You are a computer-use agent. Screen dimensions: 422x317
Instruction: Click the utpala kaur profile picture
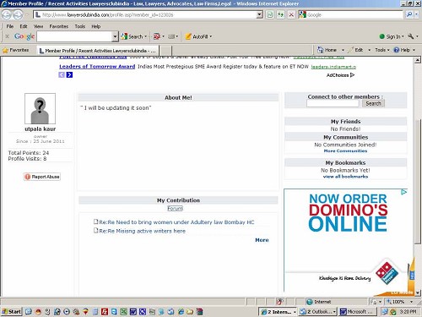40,109
